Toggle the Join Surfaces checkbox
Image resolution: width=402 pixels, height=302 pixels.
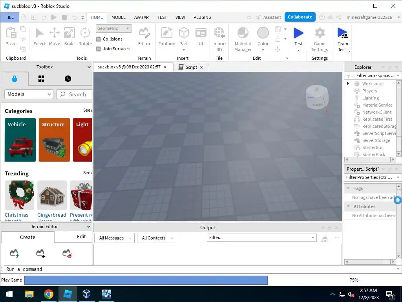pyautogui.click(x=99, y=49)
